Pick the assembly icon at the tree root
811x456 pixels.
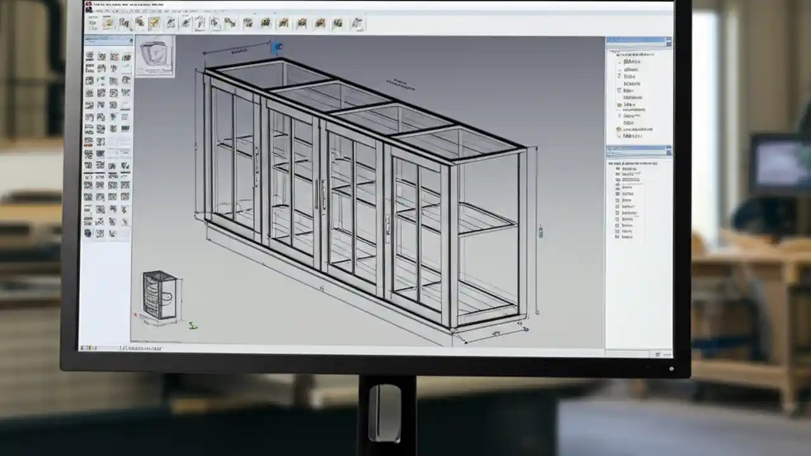tap(620, 53)
